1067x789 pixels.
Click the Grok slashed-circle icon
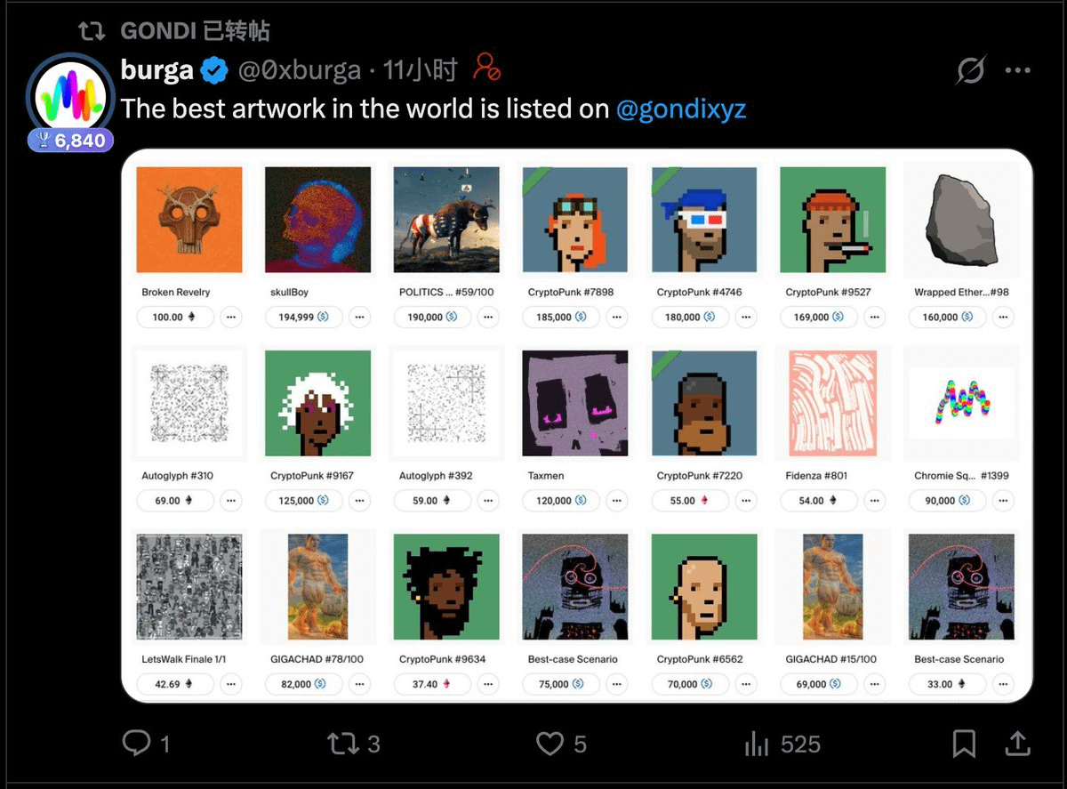pyautogui.click(x=971, y=70)
